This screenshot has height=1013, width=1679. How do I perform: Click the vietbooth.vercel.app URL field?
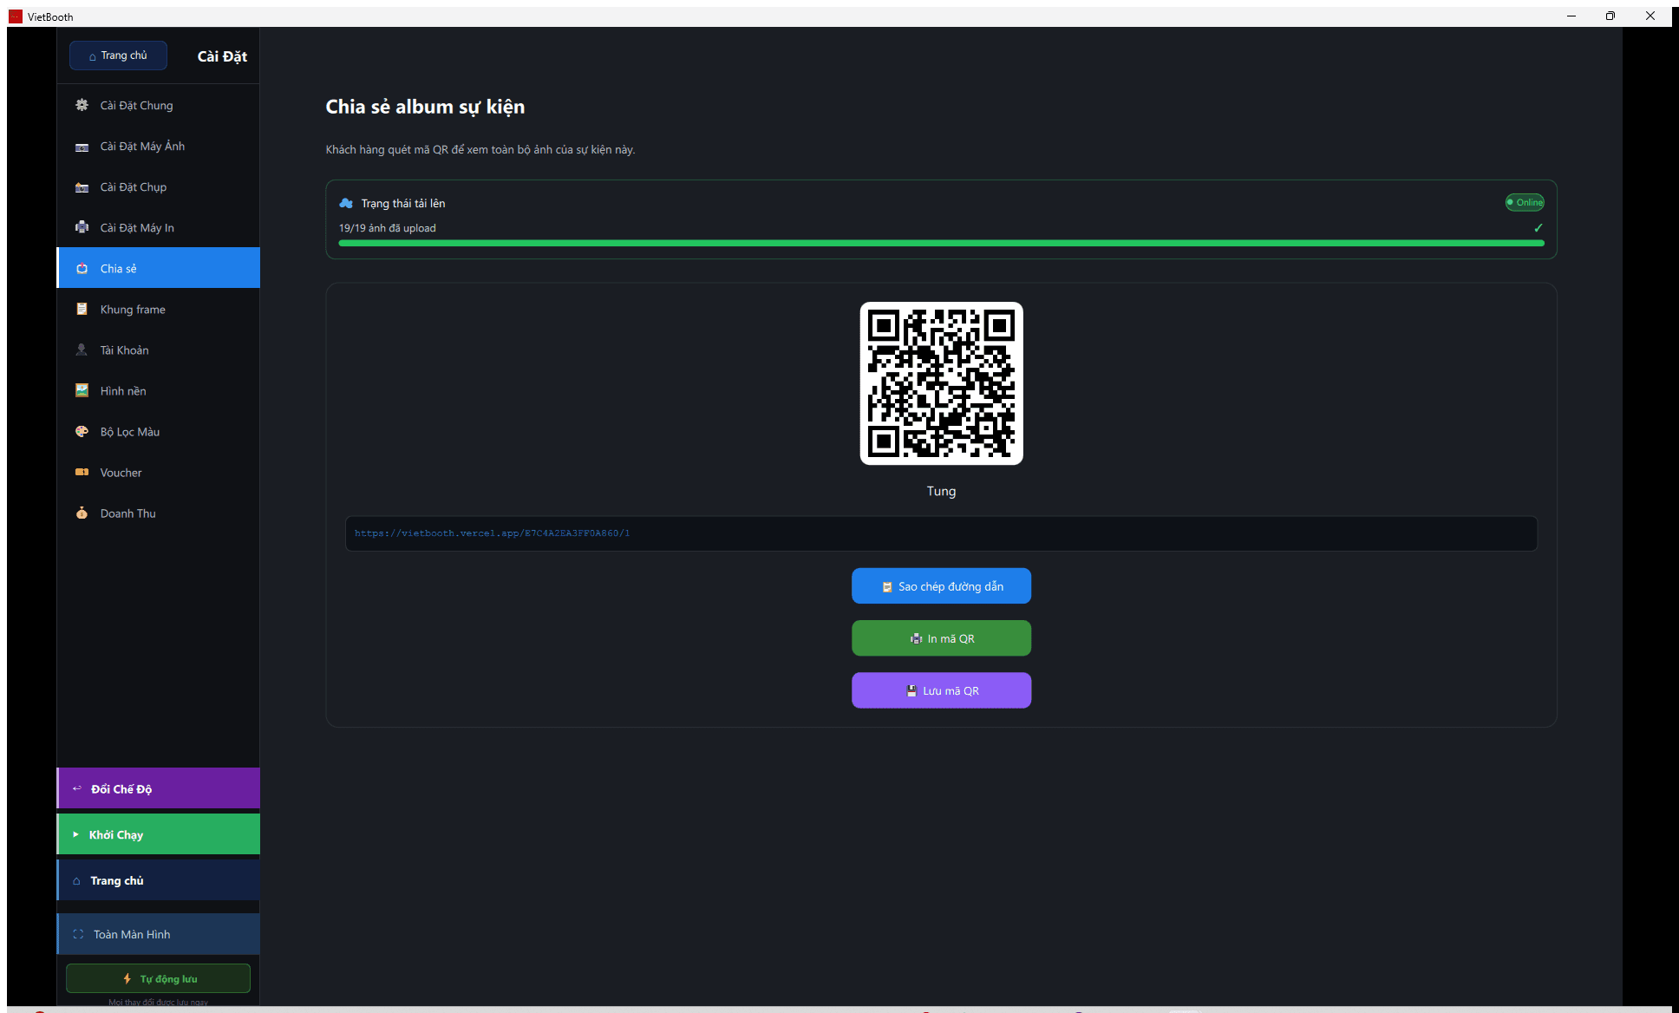point(941,533)
